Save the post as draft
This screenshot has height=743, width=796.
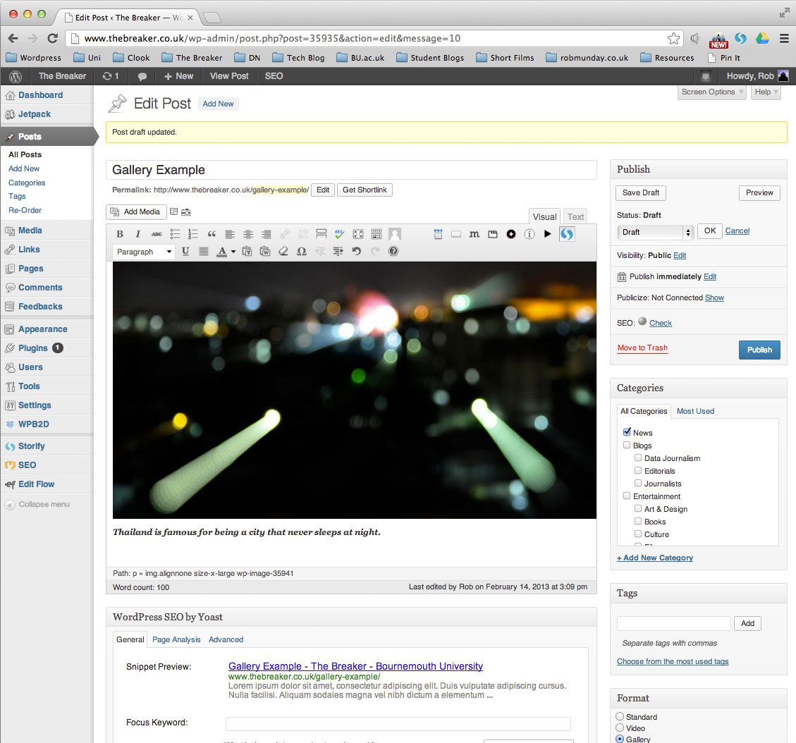click(641, 193)
